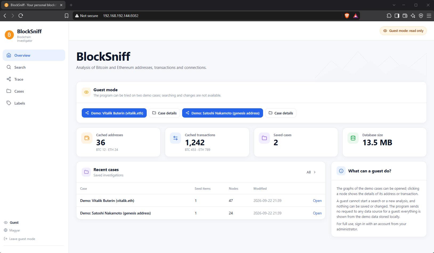Click the Brave Shields lion icon
This screenshot has height=253, width=434.
point(347,16)
